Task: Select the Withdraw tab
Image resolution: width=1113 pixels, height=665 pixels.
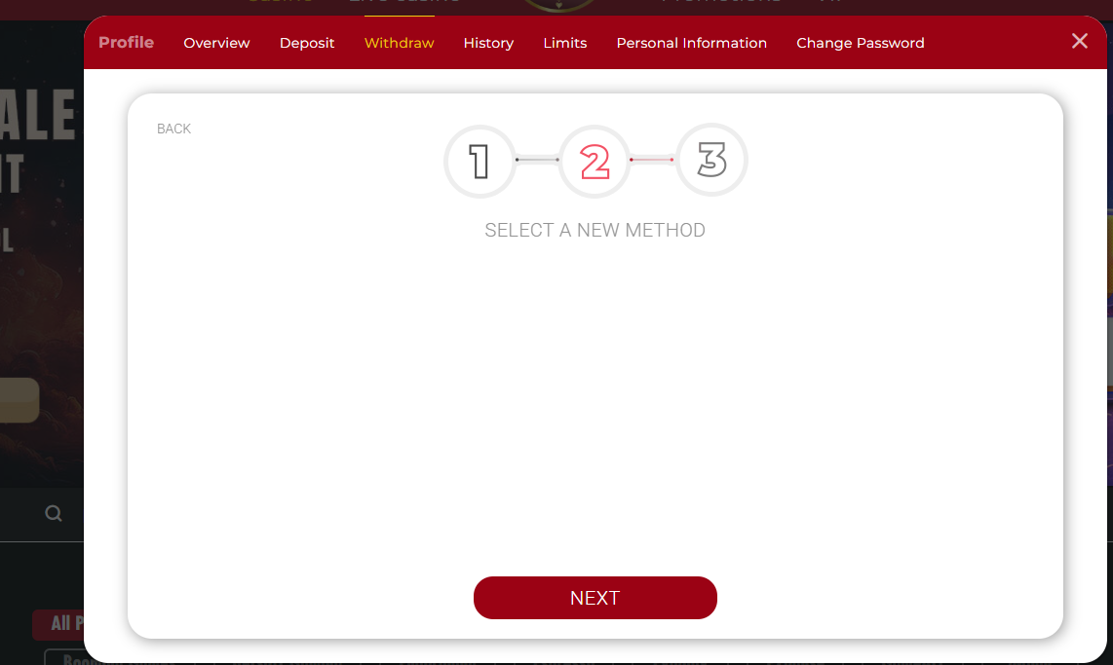Action: 399,43
